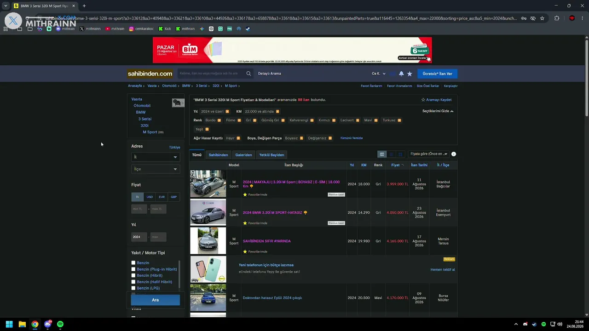Remove the Turkuaz color filter

click(399, 120)
